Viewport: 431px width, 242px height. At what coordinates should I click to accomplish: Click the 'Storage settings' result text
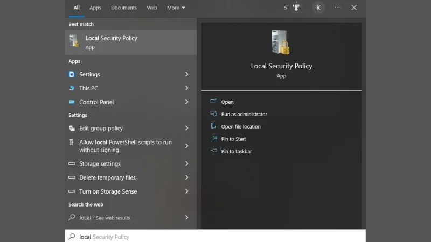pos(100,164)
